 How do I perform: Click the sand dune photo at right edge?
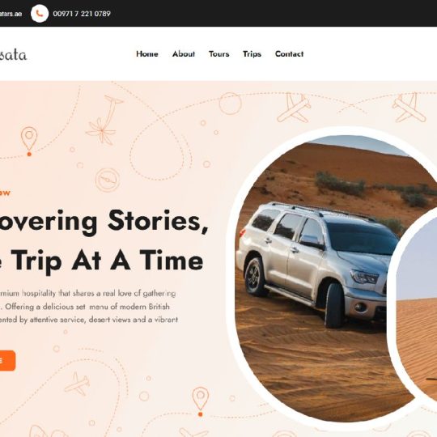(x=417, y=305)
